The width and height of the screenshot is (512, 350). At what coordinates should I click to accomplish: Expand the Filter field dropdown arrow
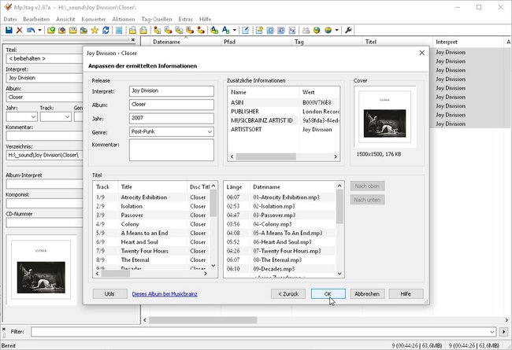(492, 332)
